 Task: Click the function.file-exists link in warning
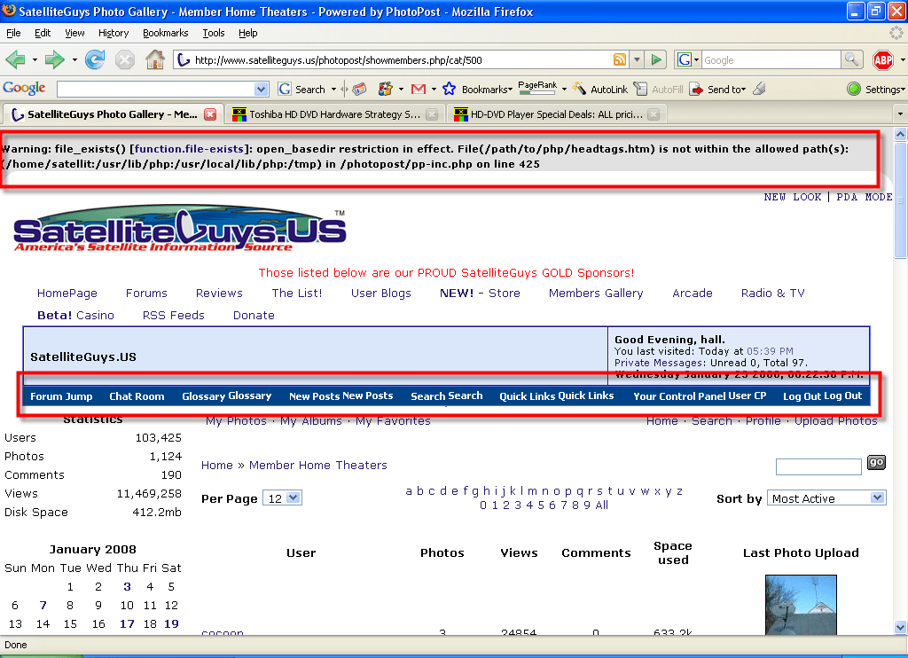coord(189,149)
